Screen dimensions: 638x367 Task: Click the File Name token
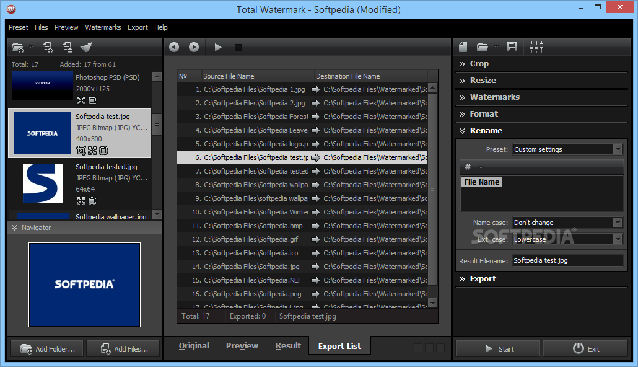click(x=482, y=182)
